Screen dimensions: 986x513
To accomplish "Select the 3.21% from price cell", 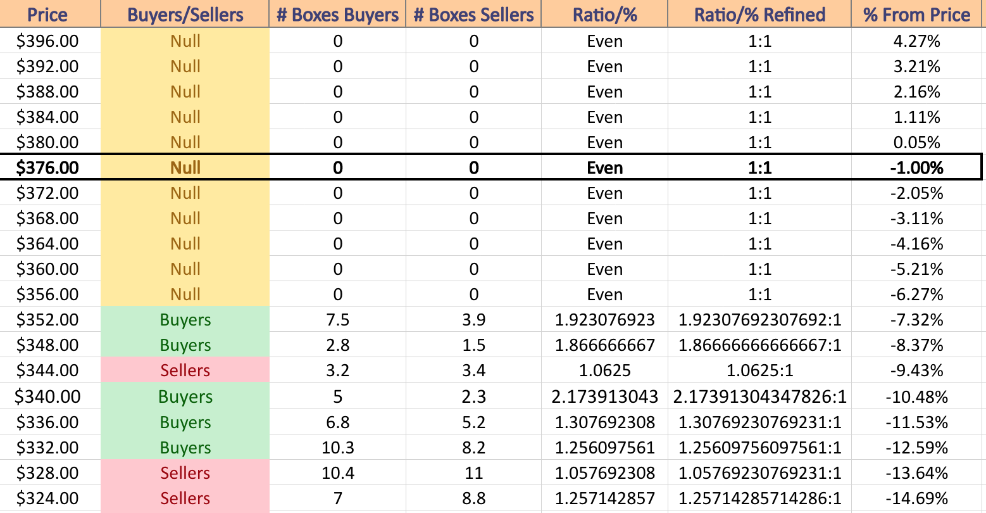I will pos(917,66).
